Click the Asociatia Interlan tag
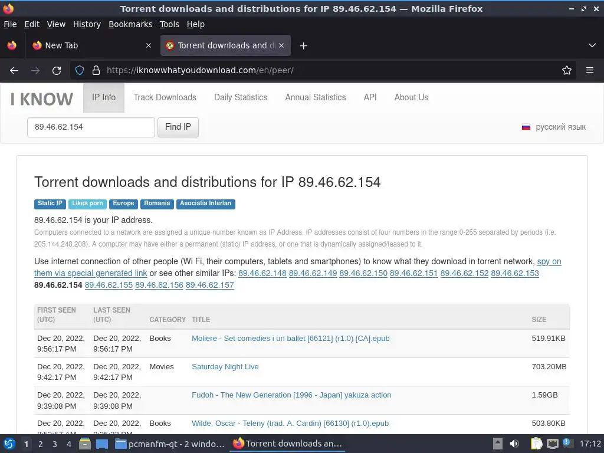The width and height of the screenshot is (604, 453). point(206,203)
